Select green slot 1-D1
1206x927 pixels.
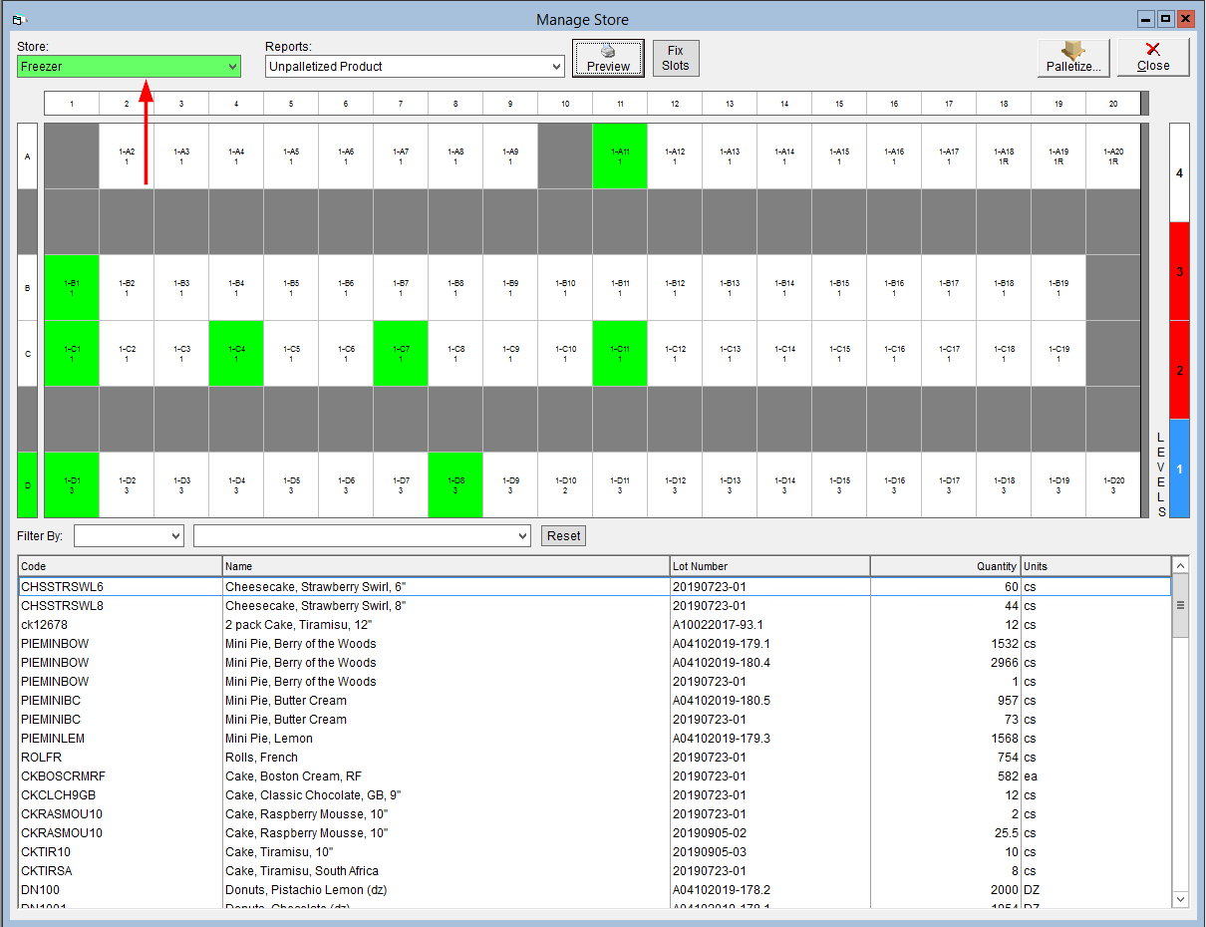(x=72, y=485)
